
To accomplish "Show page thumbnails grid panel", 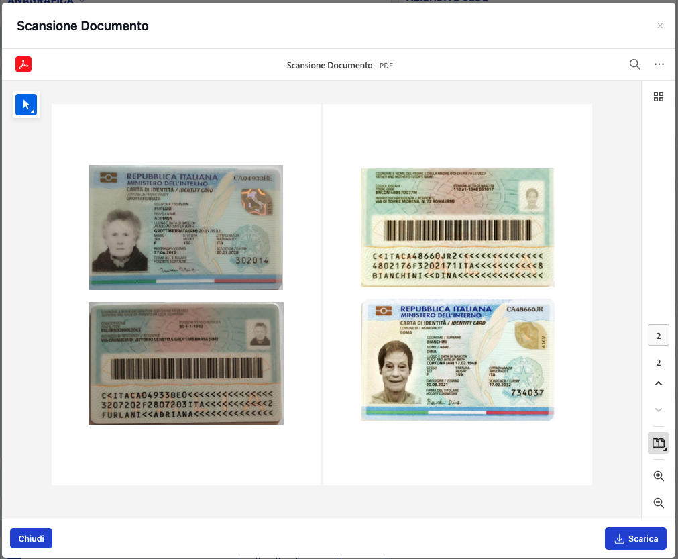I will point(659,97).
